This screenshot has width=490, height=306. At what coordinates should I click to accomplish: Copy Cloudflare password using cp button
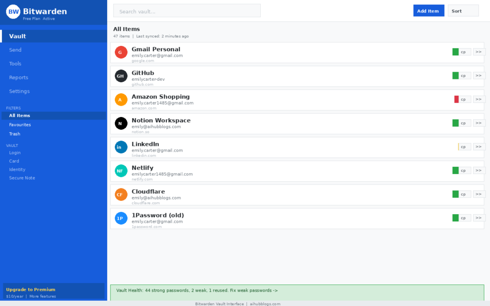[465, 194]
